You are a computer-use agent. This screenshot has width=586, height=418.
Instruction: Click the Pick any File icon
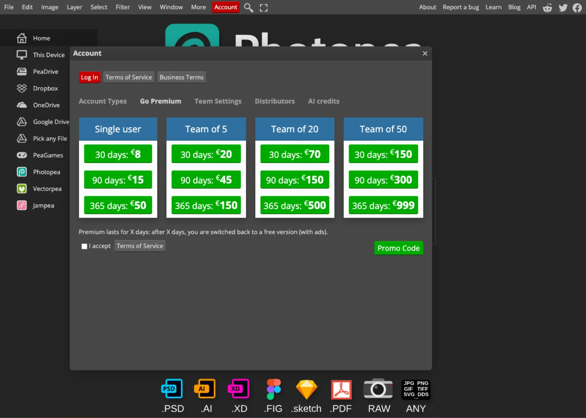click(22, 138)
